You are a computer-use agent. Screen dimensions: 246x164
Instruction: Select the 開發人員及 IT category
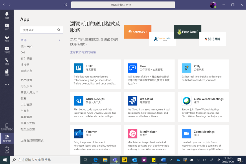29,92
